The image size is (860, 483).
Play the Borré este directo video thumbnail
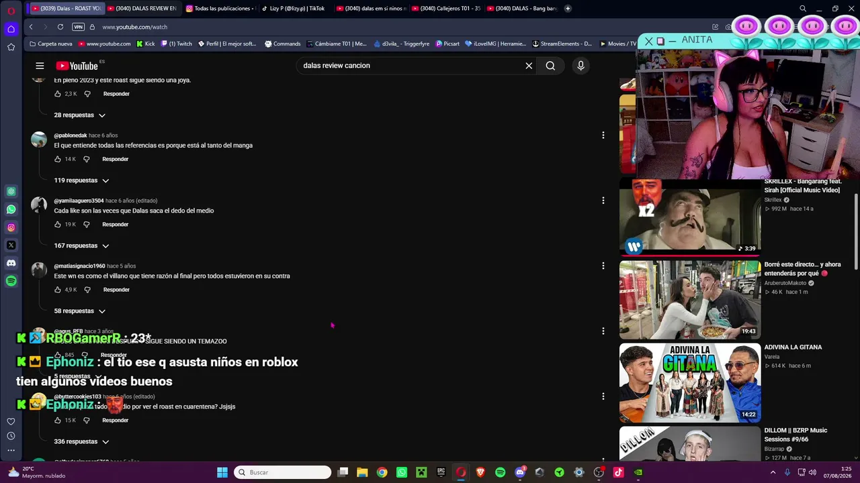pyautogui.click(x=690, y=300)
